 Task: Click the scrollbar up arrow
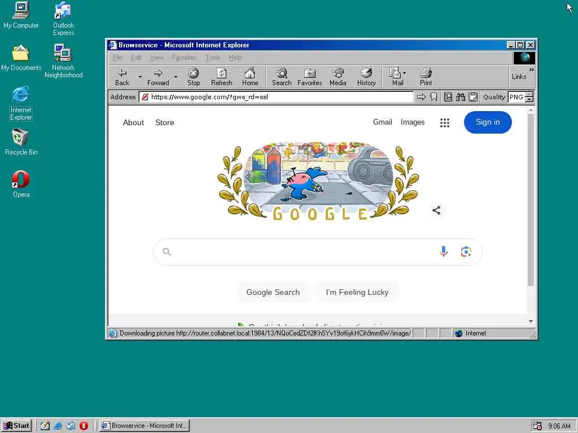[531, 110]
